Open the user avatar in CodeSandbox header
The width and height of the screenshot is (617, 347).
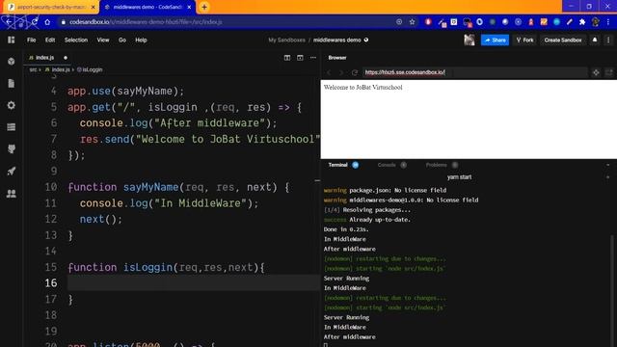click(469, 40)
